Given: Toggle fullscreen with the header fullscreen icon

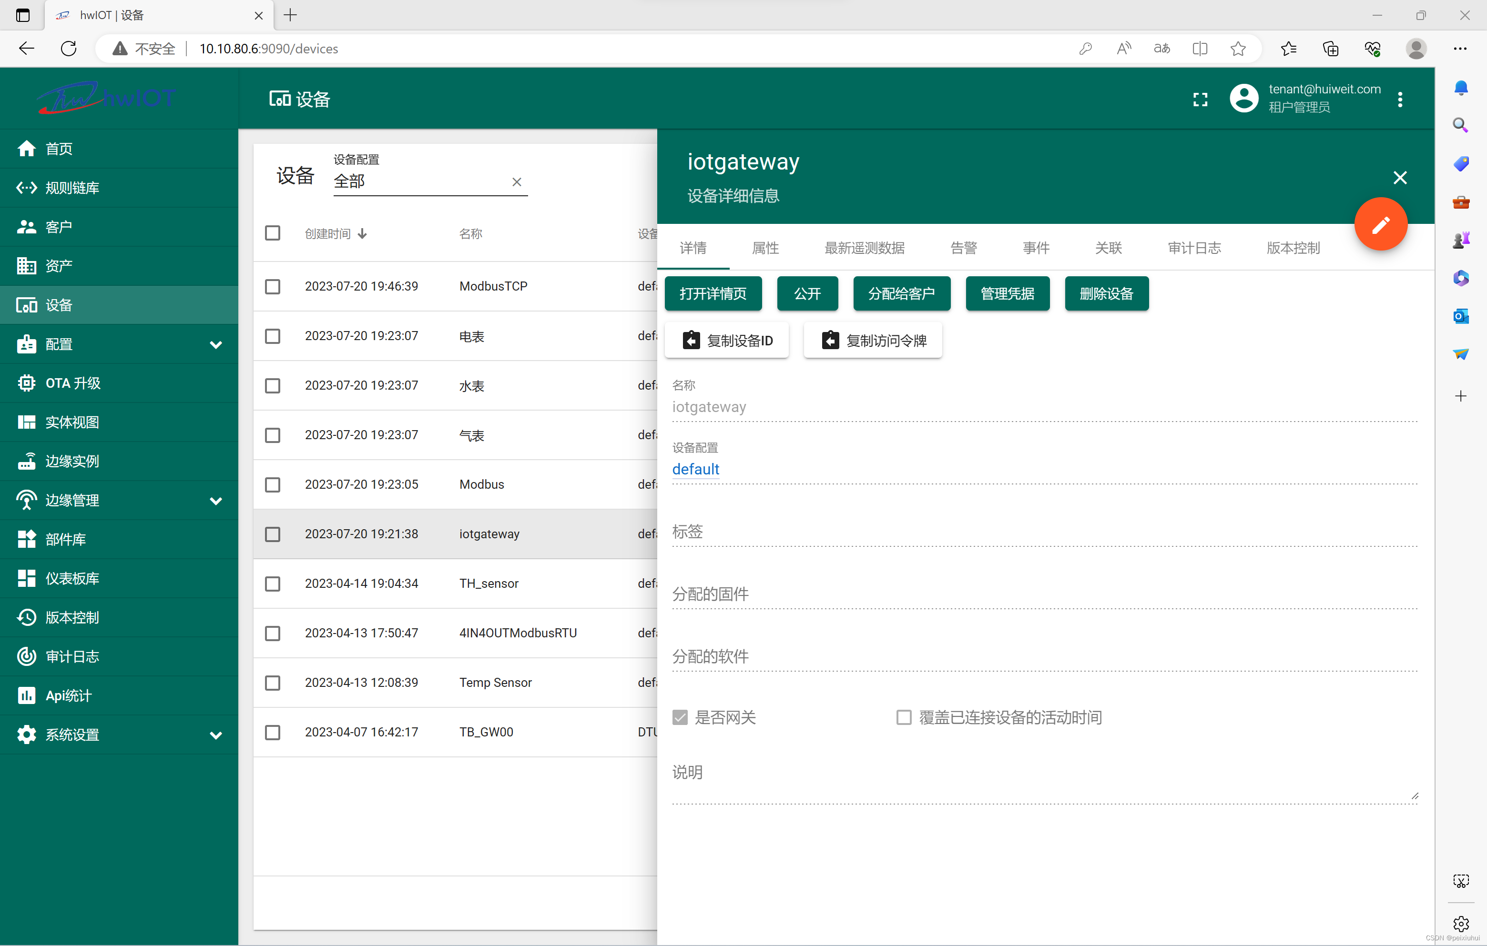Looking at the screenshot, I should 1200,98.
